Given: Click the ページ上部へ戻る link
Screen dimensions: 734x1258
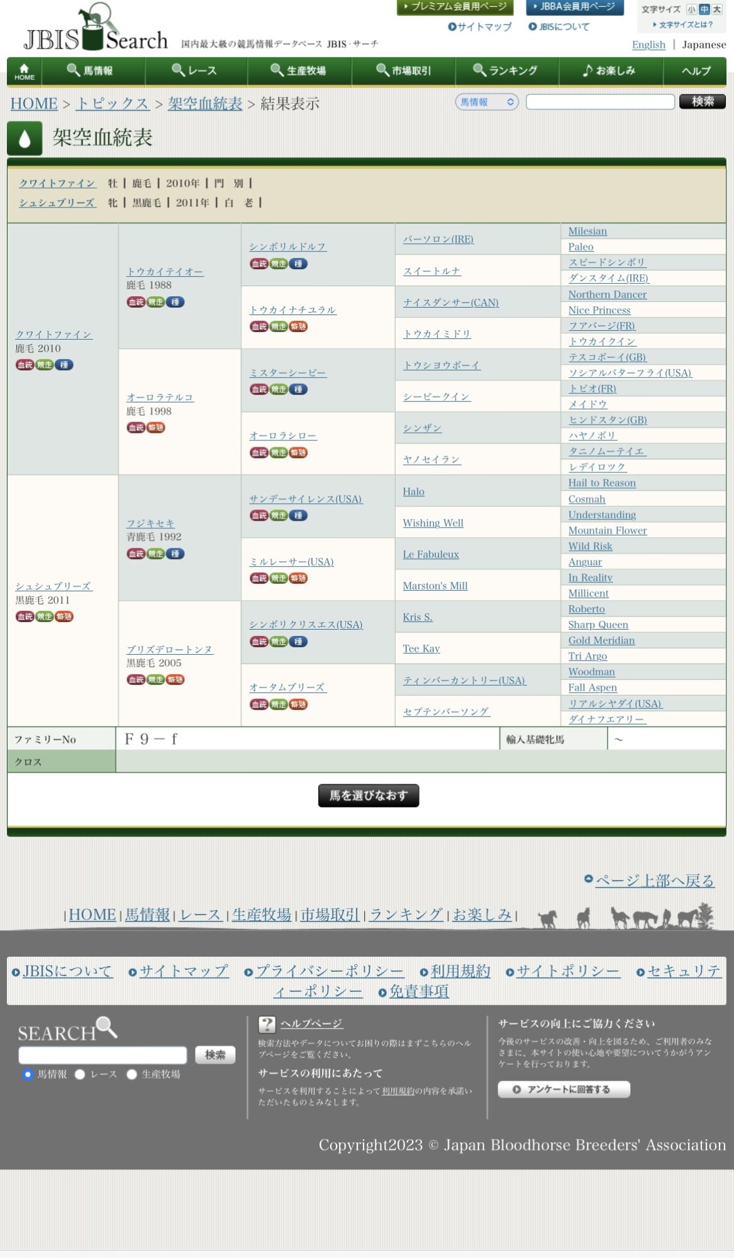Looking at the screenshot, I should tap(655, 881).
